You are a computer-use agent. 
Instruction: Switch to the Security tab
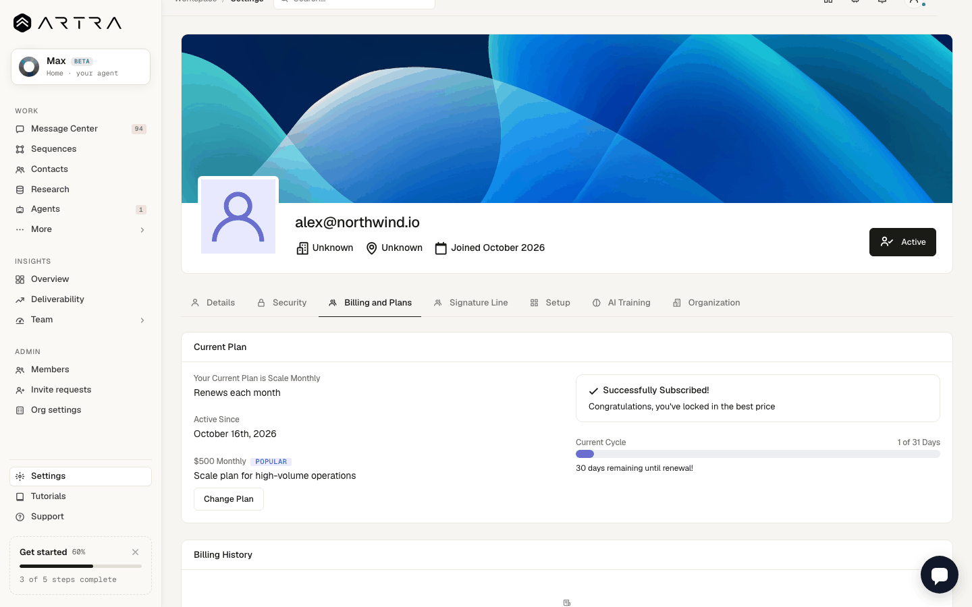pos(281,303)
